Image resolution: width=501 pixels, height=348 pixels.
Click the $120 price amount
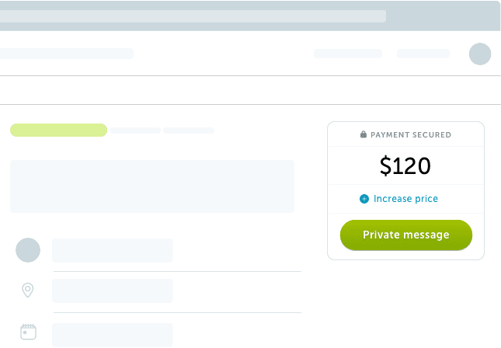pos(405,165)
